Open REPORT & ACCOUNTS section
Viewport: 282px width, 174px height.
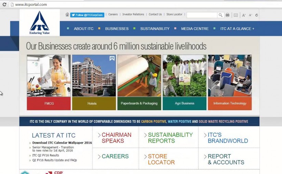(x=226, y=159)
